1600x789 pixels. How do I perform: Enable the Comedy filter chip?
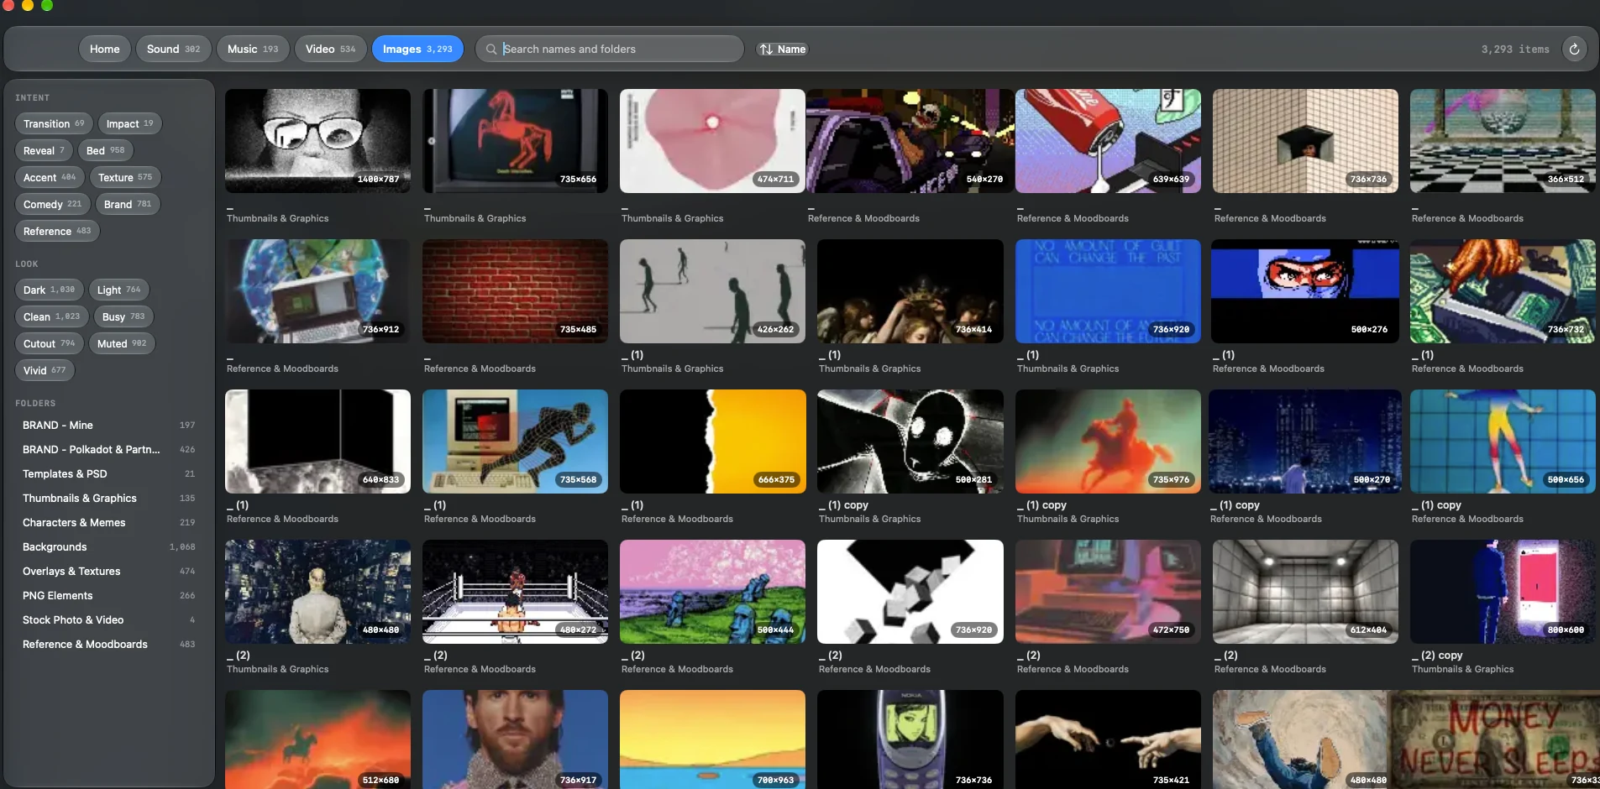pyautogui.click(x=52, y=204)
